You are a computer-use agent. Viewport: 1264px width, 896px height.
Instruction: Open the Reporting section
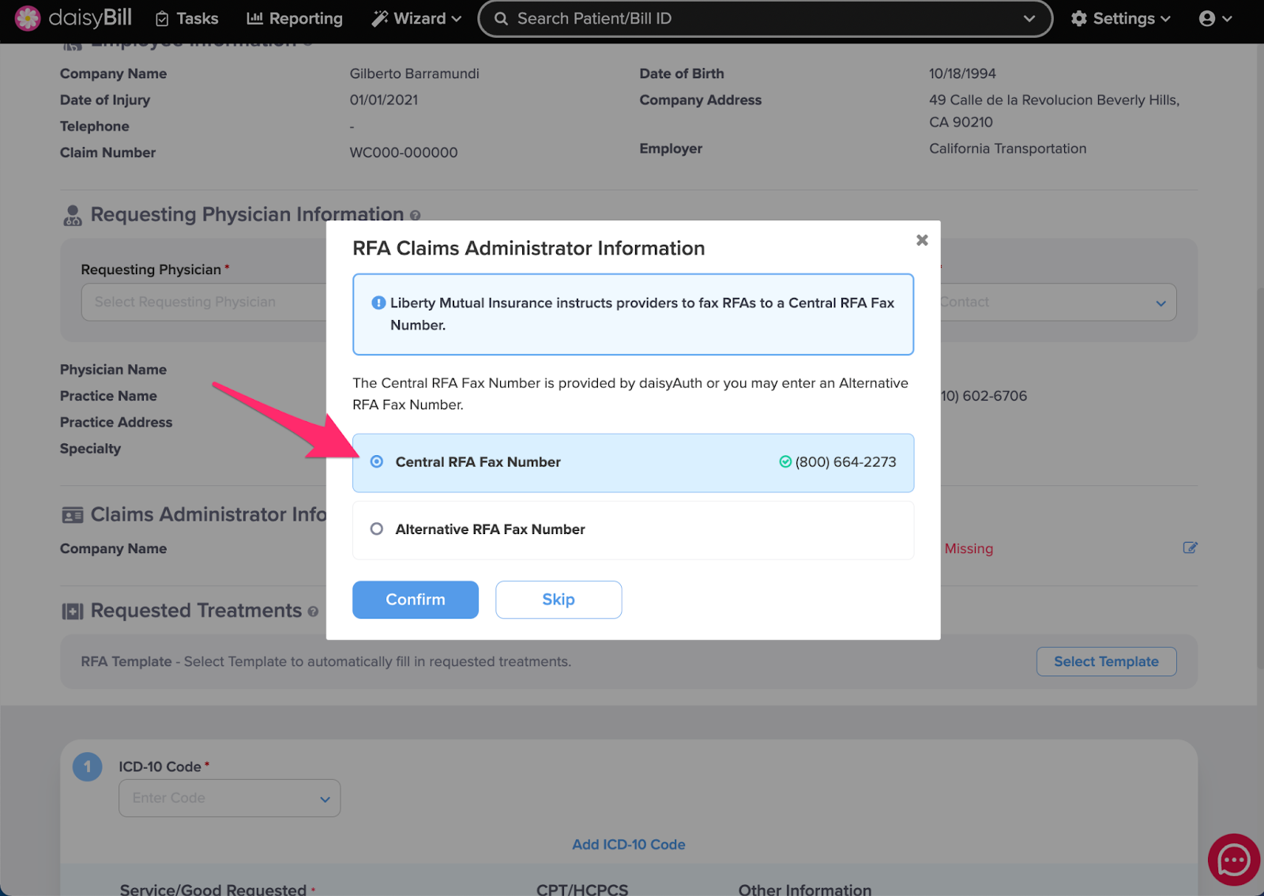[x=295, y=18]
